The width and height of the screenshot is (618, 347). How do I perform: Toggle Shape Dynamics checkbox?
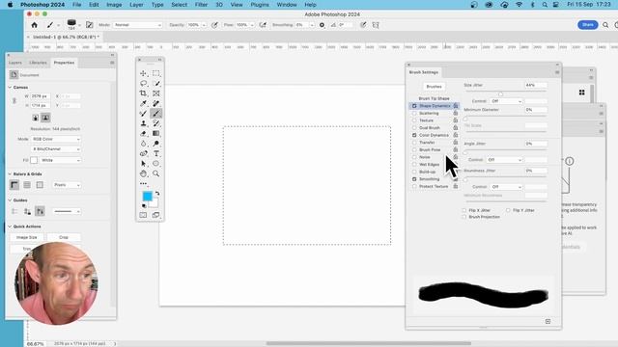point(414,106)
